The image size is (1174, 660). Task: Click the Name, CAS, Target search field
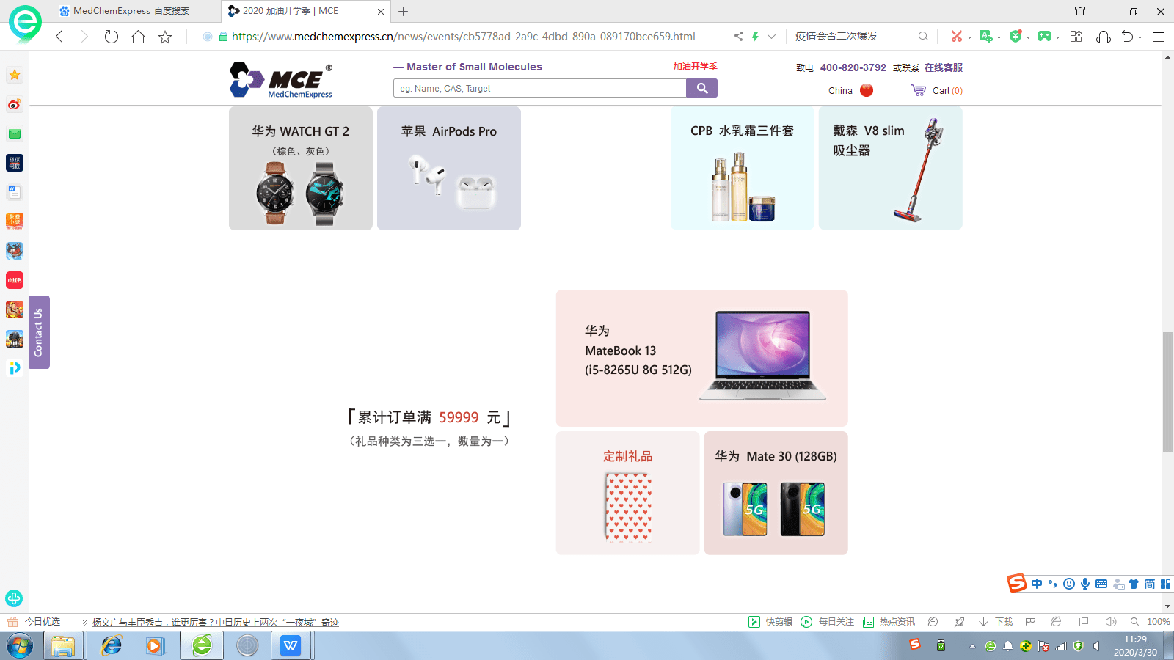click(x=540, y=88)
